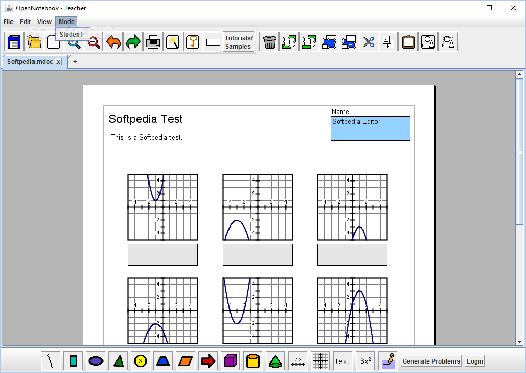The image size is (526, 373).
Task: Click the Save document floppy icon
Action: click(x=14, y=42)
